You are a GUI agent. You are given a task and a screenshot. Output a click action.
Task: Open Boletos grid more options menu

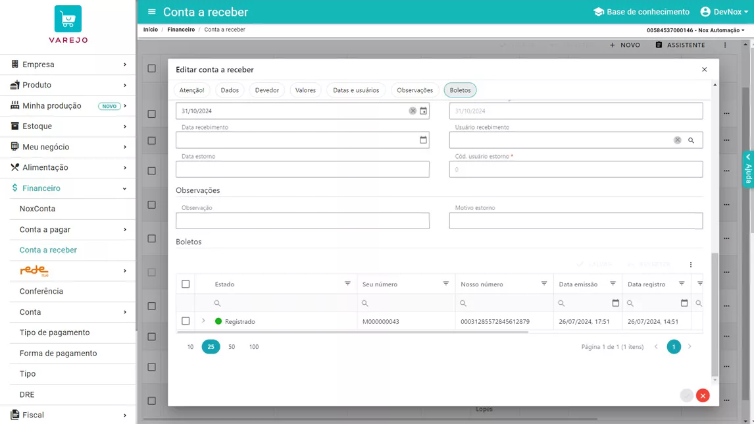(691, 265)
